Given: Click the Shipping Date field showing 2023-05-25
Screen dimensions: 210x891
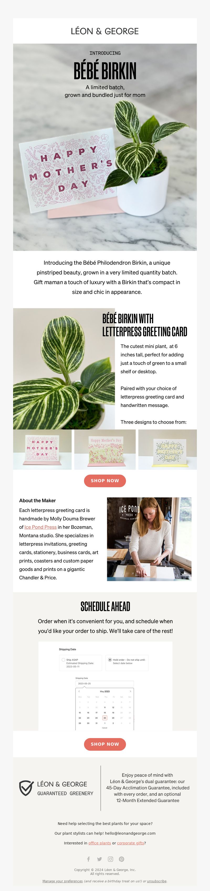Looking at the screenshot, I should pos(104,684).
